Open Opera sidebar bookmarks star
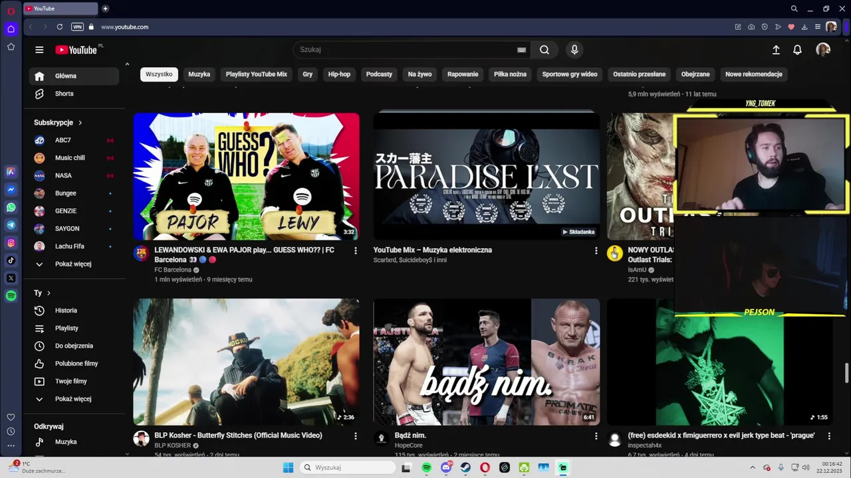Screen dimensions: 851x478 (11, 46)
